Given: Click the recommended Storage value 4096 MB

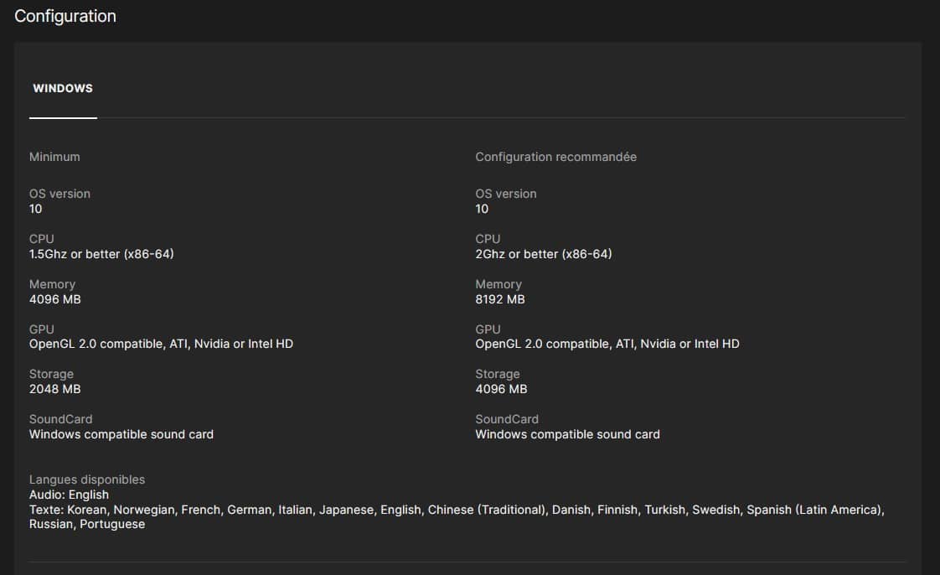Looking at the screenshot, I should click(x=501, y=389).
